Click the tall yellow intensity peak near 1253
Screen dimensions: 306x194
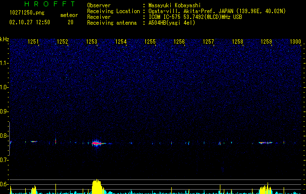tap(98, 186)
